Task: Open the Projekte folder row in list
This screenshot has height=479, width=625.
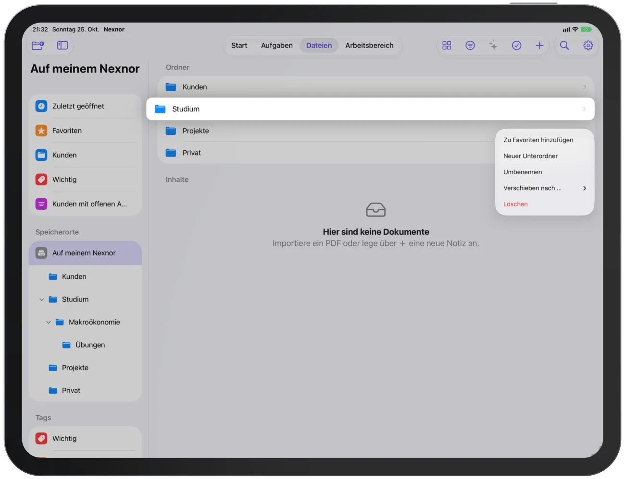Action: (x=327, y=131)
